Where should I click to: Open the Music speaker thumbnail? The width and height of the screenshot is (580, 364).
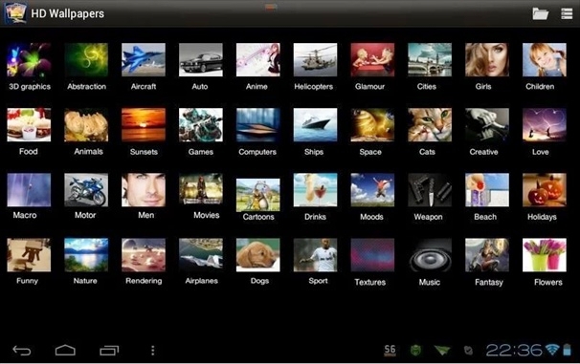430,255
